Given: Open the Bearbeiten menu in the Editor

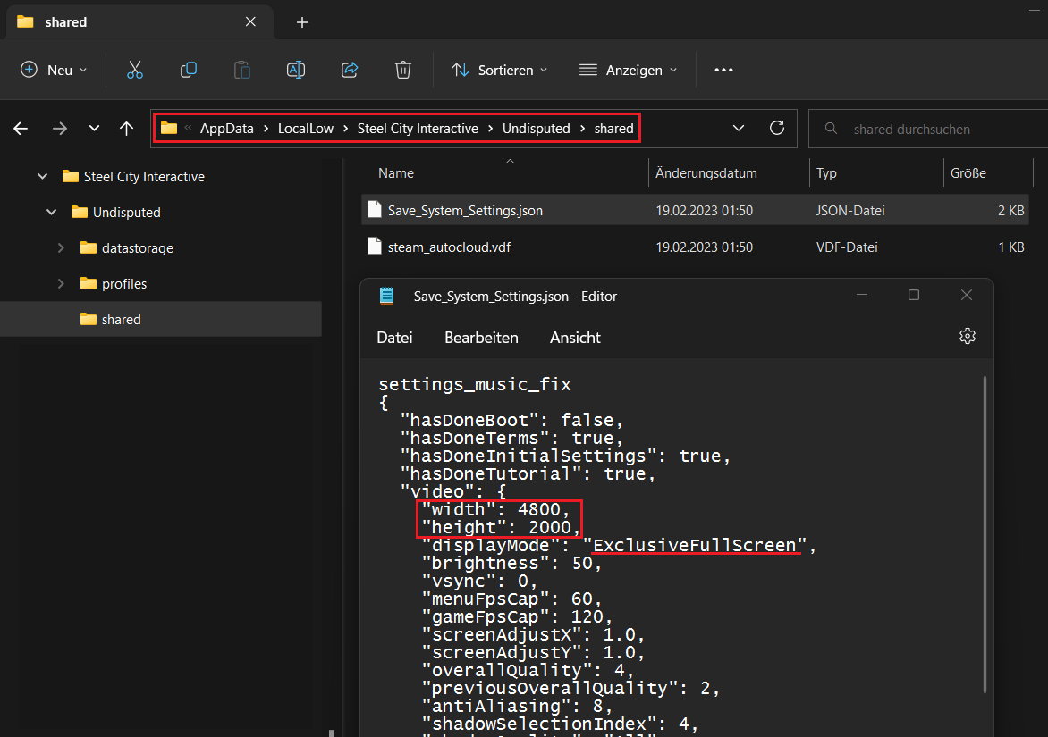Looking at the screenshot, I should tap(481, 337).
